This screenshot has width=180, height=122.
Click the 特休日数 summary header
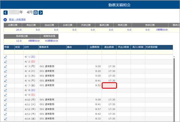(x=123, y=25)
